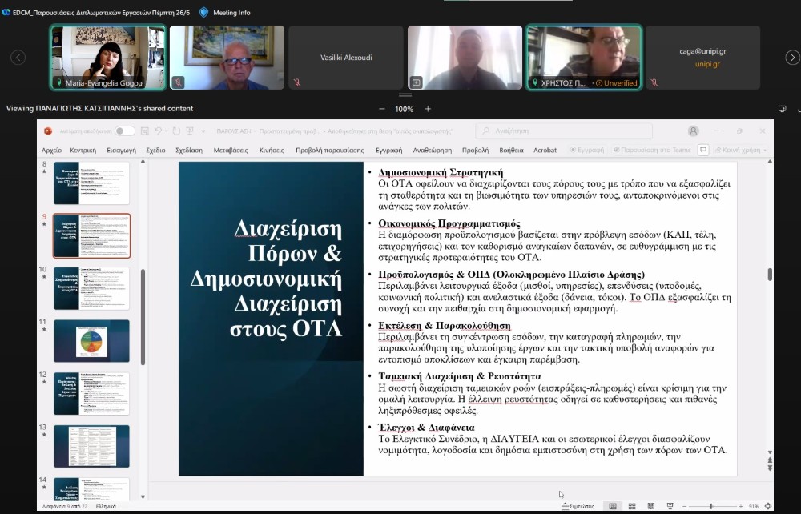The height and width of the screenshot is (514, 801).
Task: Toggle Notes pane (Σημειώσεις) in status bar
Action: coord(578,506)
